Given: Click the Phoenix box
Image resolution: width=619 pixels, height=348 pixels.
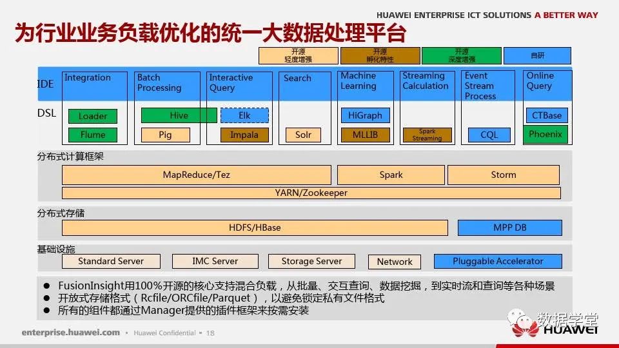Looking at the screenshot, I should click(x=545, y=134).
